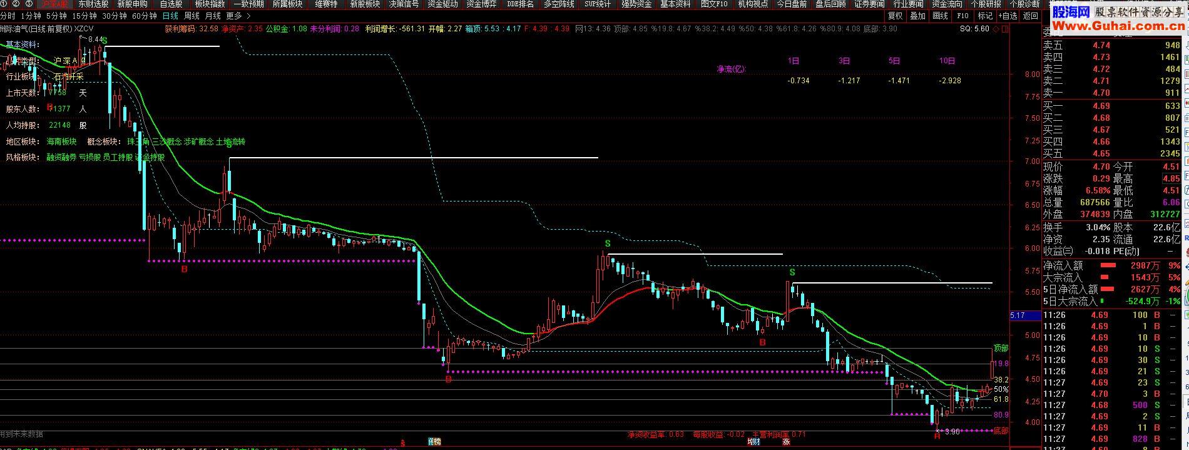Open the 沪深A股 tab
Viewport: 1189px width, 450px height.
[x=54, y=4]
